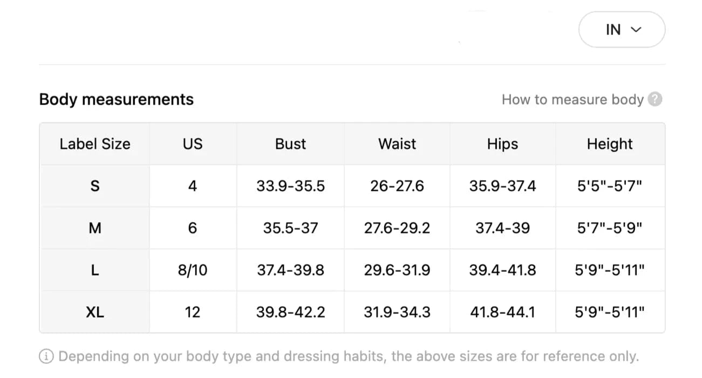Click the Waist column header
The image size is (702, 378).
(397, 144)
